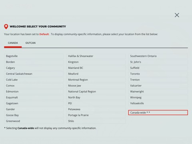
Task: Select the Canada-wide option
Action: (158, 113)
